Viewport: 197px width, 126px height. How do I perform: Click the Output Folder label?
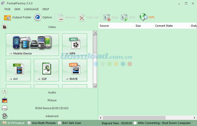pos(22,17)
